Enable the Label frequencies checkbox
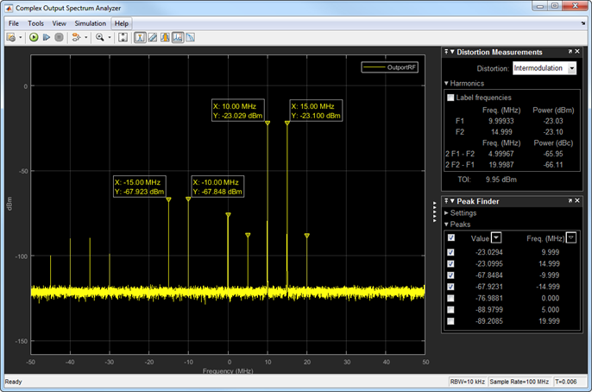Image resolution: width=592 pixels, height=392 pixels. point(450,98)
